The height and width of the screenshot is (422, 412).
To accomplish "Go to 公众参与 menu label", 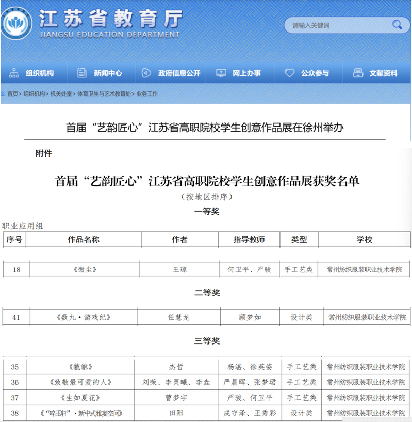I will [x=315, y=73].
